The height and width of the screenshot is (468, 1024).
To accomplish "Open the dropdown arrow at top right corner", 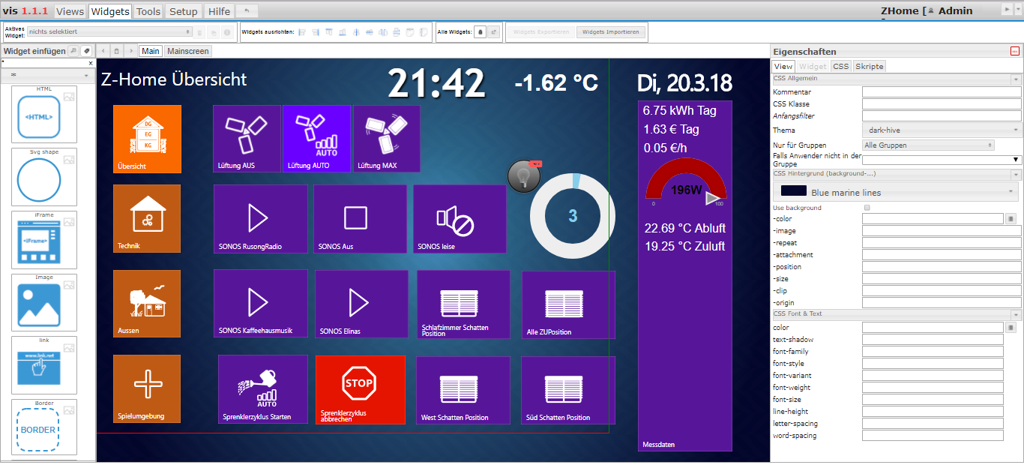I will click(x=1018, y=9).
